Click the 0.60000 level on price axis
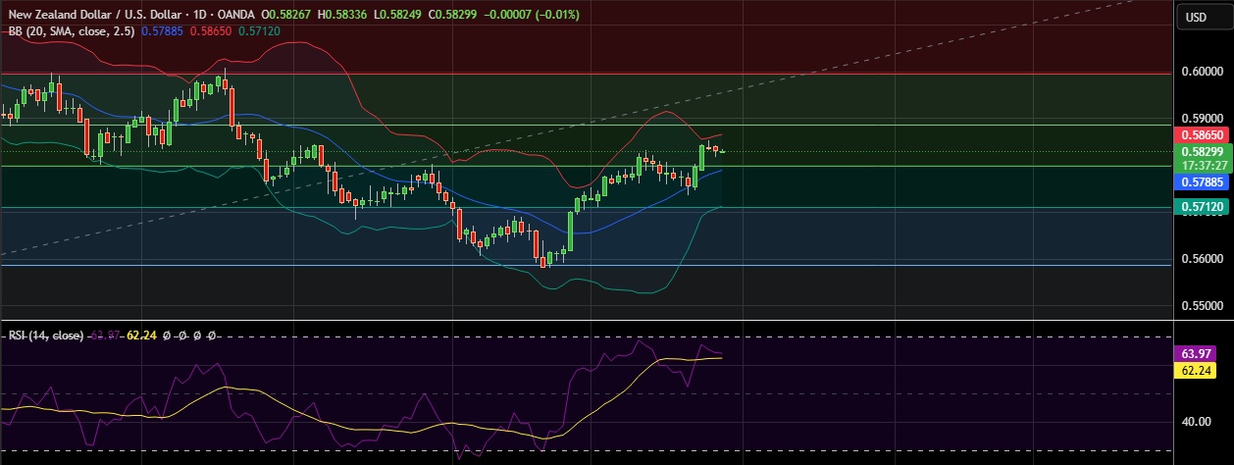The image size is (1234, 465). point(1201,72)
